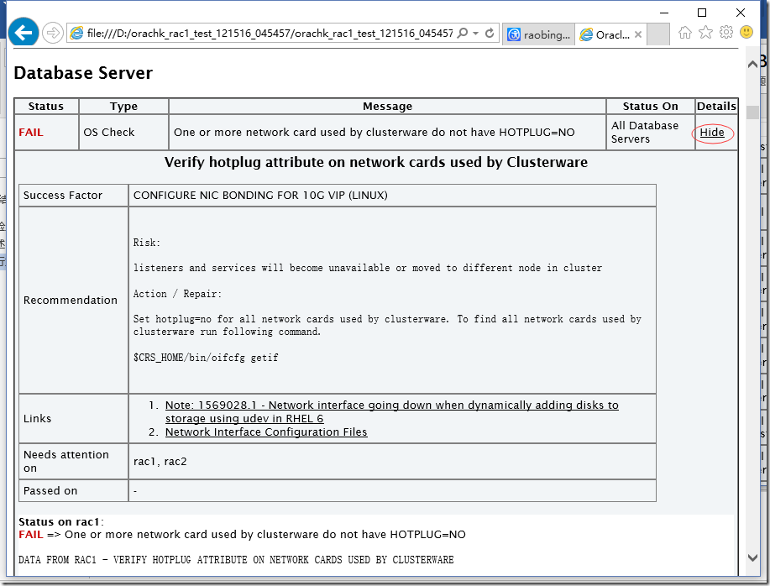Maximize the browser window
Viewport: 770px width, 586px height.
702,12
